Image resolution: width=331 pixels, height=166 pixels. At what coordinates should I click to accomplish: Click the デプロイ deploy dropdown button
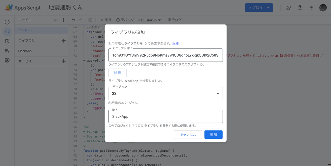[259, 7]
